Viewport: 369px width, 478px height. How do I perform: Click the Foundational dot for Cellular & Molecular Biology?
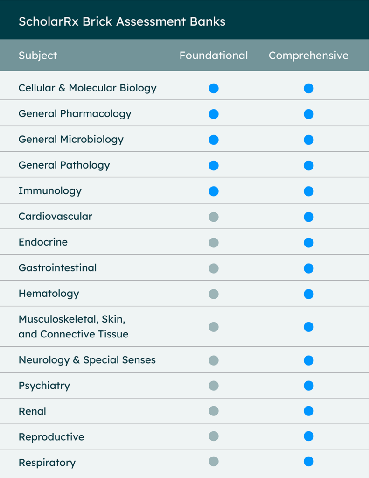click(214, 88)
